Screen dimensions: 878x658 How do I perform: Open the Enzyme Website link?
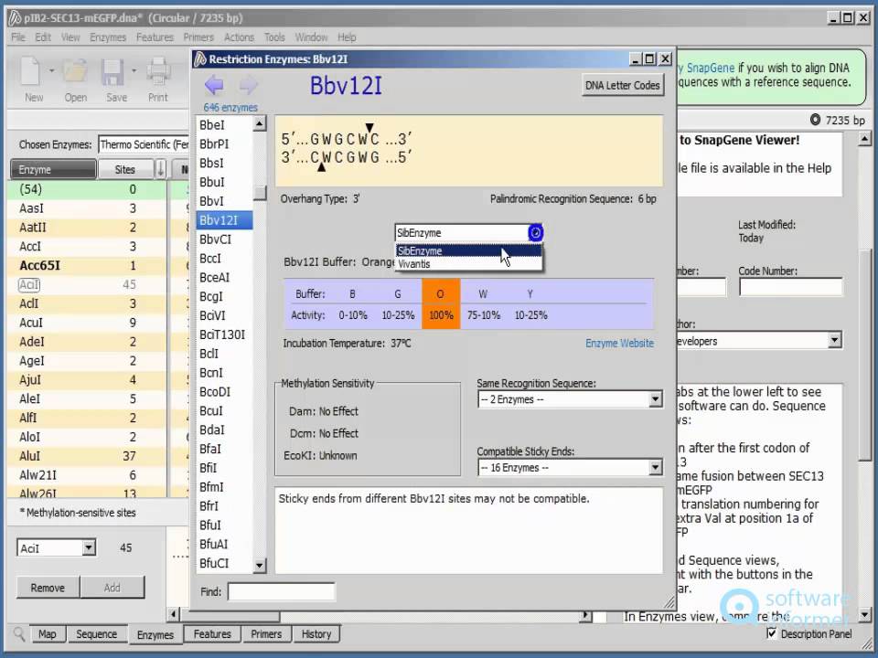[x=619, y=343]
